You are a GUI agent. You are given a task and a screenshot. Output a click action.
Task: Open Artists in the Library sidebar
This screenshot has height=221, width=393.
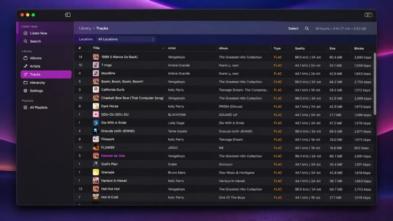pos(35,66)
